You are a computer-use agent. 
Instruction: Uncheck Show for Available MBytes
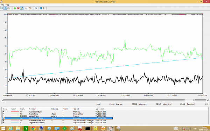3,112
